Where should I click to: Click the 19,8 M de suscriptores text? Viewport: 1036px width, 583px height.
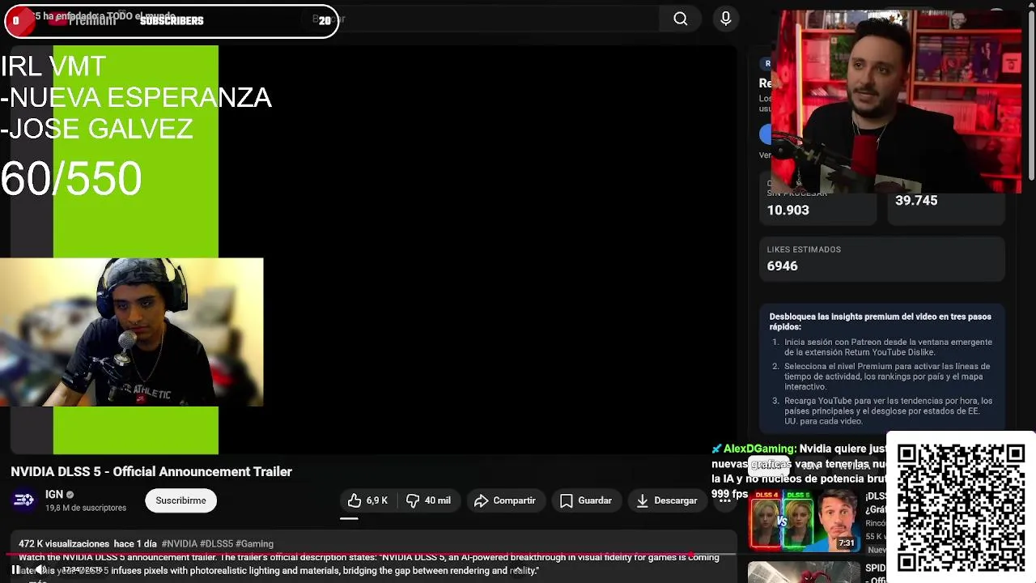click(x=86, y=508)
